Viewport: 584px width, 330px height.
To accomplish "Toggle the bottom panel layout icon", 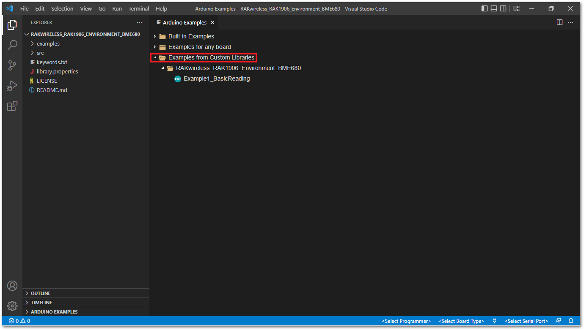I will point(494,8).
